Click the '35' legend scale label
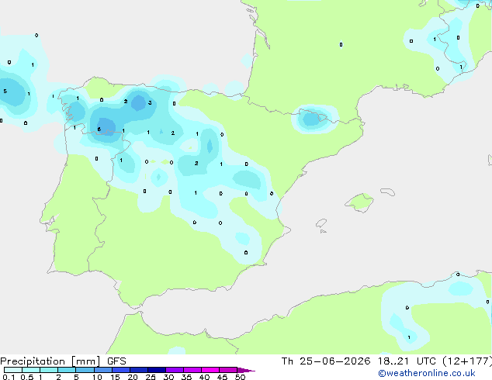 point(186,377)
